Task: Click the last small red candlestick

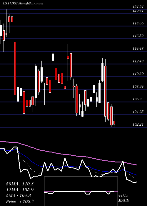Action: (x=114, y=122)
